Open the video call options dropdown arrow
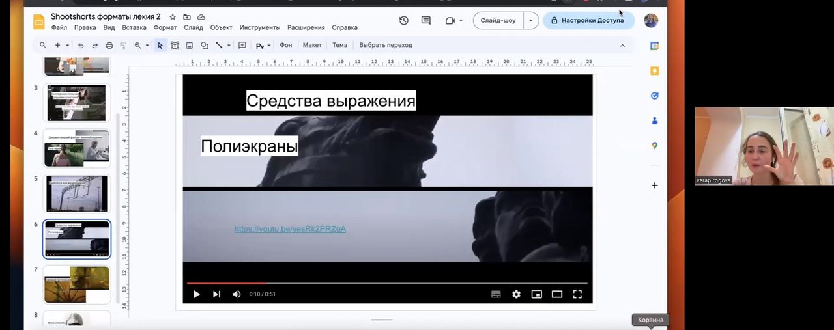 [461, 20]
